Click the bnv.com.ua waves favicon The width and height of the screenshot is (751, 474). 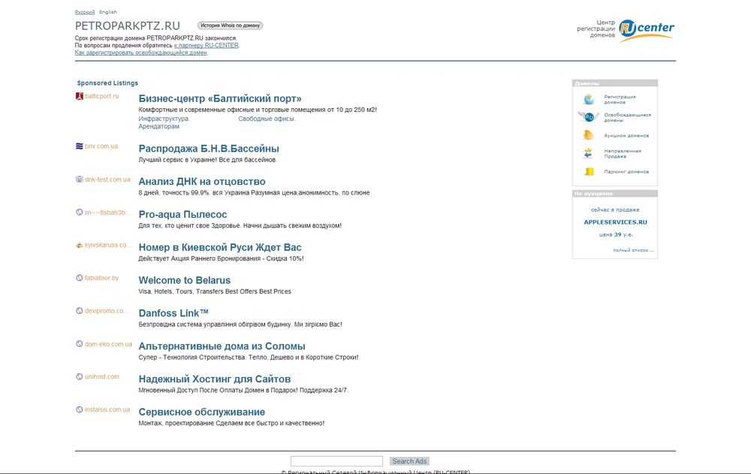[80, 146]
